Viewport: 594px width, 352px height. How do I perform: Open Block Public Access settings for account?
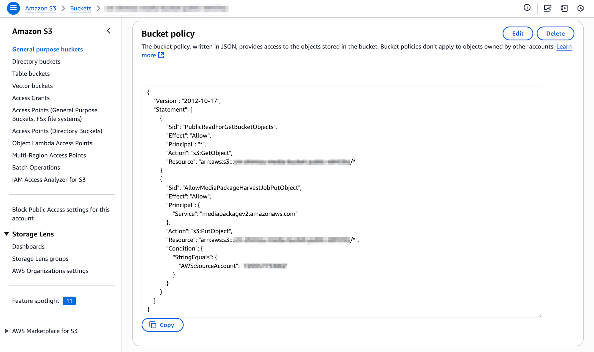[x=61, y=214]
